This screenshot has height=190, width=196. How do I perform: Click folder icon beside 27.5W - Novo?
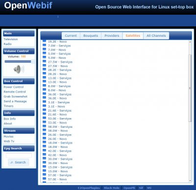click(x=44, y=65)
